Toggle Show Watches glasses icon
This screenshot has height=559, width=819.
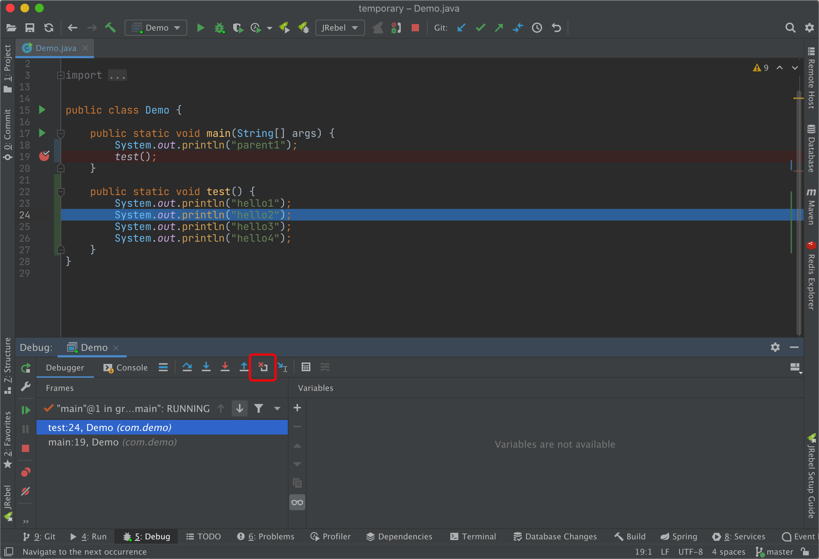pyautogui.click(x=297, y=503)
